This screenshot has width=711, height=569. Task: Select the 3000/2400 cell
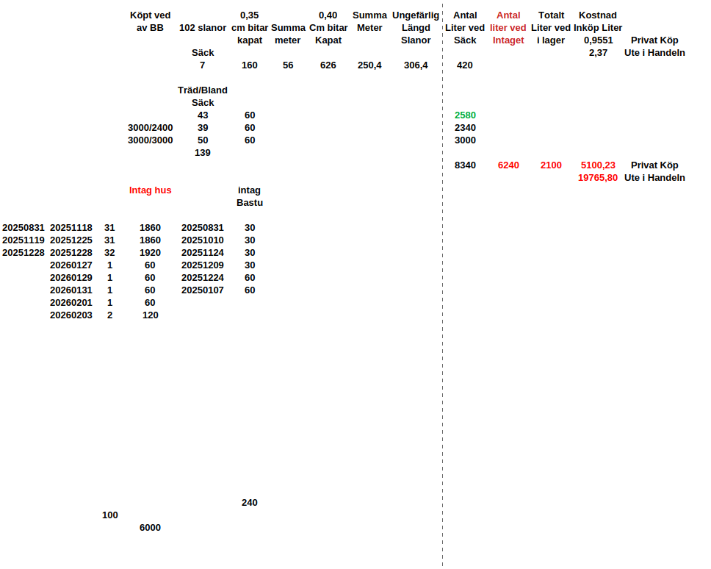(x=150, y=128)
